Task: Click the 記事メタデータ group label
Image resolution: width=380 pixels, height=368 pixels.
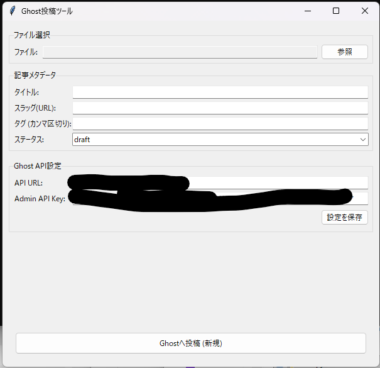Action: (x=35, y=75)
